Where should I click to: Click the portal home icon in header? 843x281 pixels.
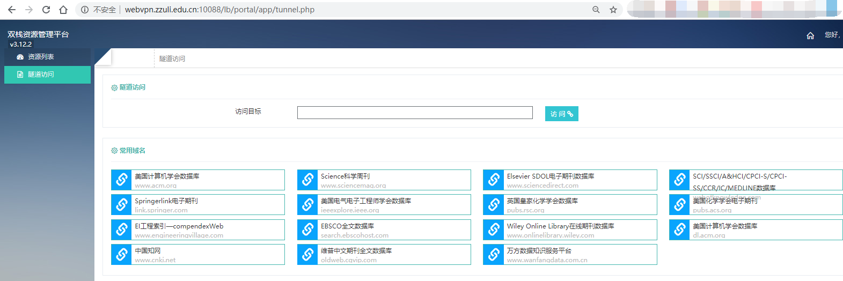click(810, 35)
